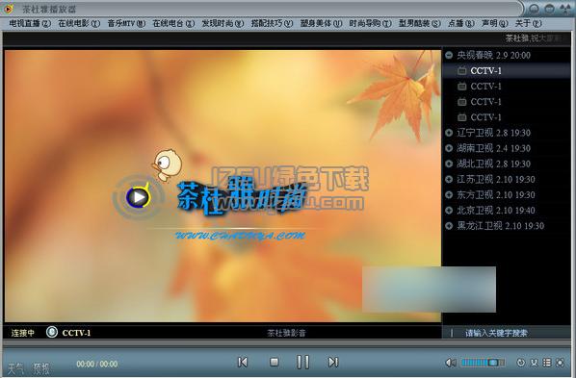Click the seek progress bar below video
Screen dimensions: 576x378
tap(286, 343)
